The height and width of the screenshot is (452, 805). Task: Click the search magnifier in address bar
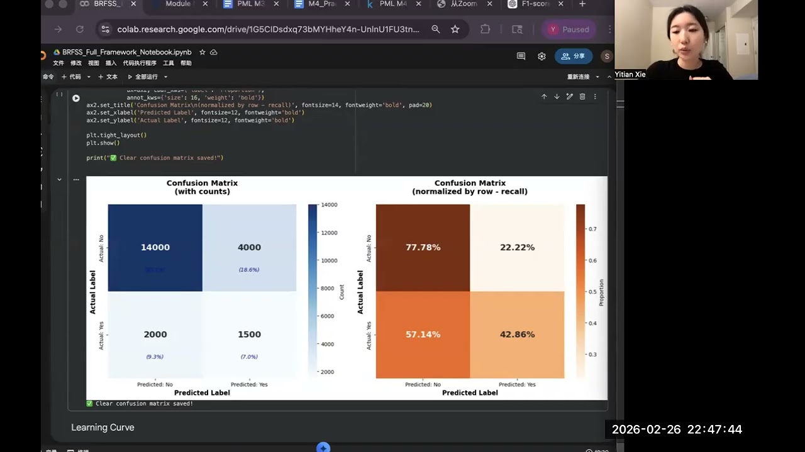pyautogui.click(x=436, y=29)
